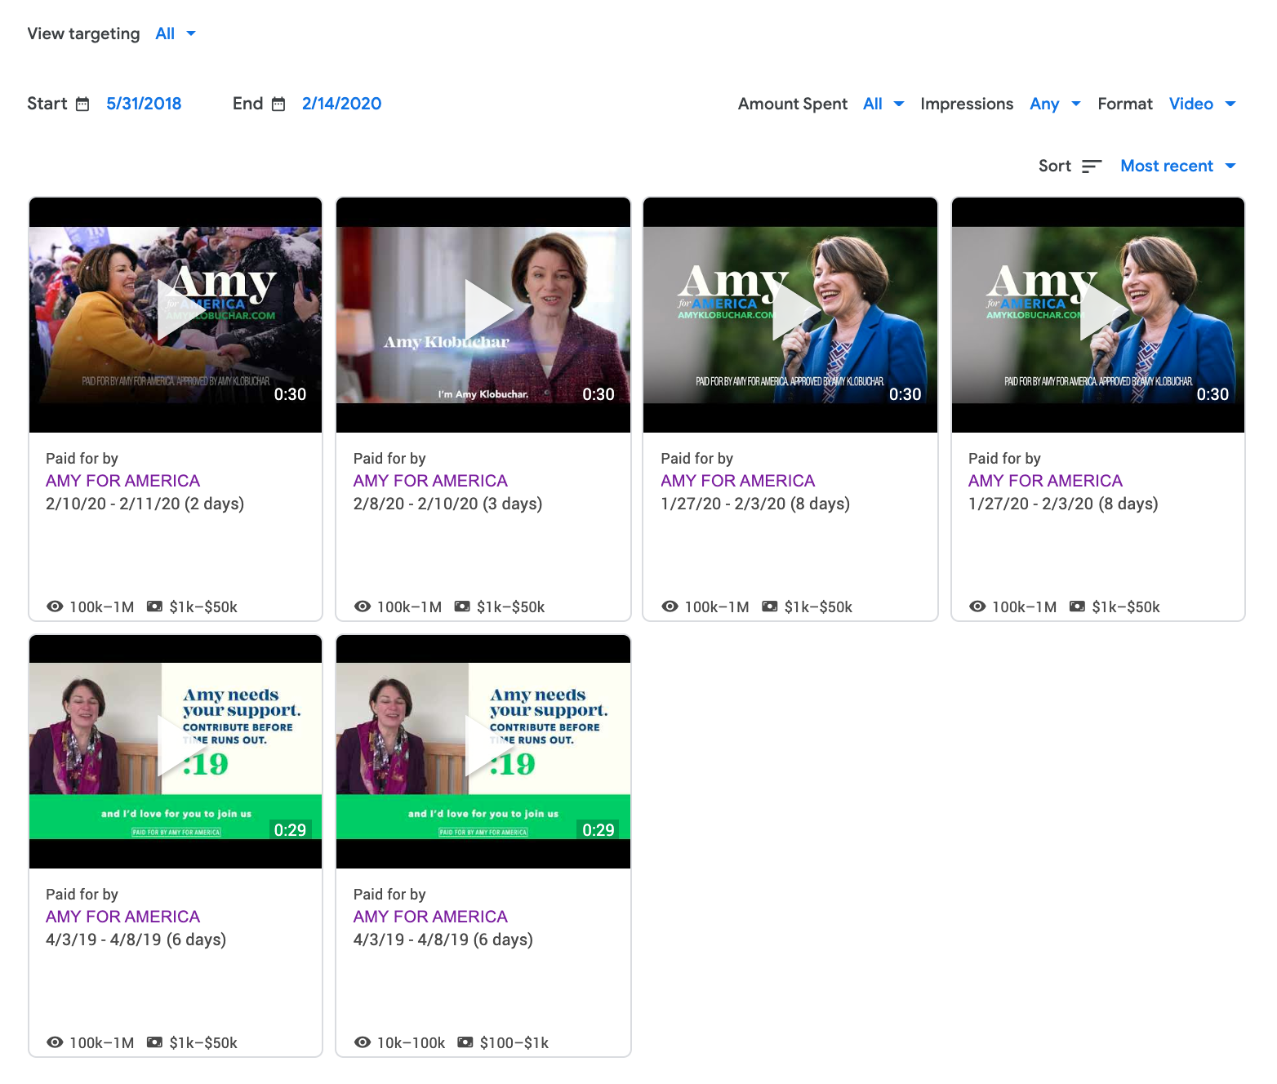Viewport: 1277px width, 1084px height.
Task: Click the Sort label text
Action: pyautogui.click(x=1055, y=166)
